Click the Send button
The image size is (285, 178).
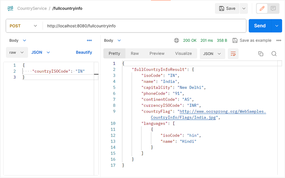pos(259,25)
